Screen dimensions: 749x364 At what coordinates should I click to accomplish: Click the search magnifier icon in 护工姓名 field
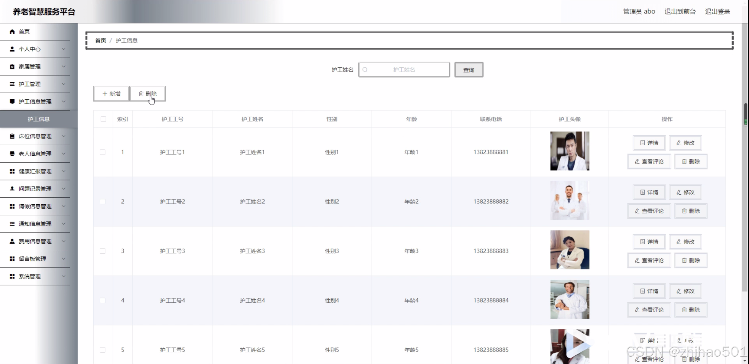pyautogui.click(x=365, y=70)
